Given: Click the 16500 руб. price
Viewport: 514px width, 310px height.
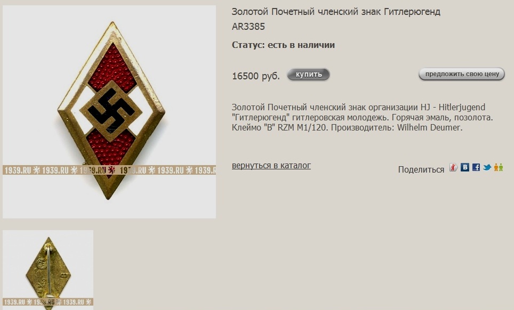Looking at the screenshot, I should 256,76.
